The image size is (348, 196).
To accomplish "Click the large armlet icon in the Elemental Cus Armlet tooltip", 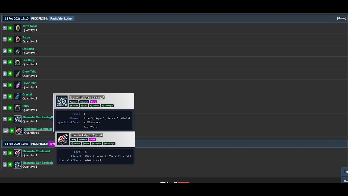I will tap(63, 139).
